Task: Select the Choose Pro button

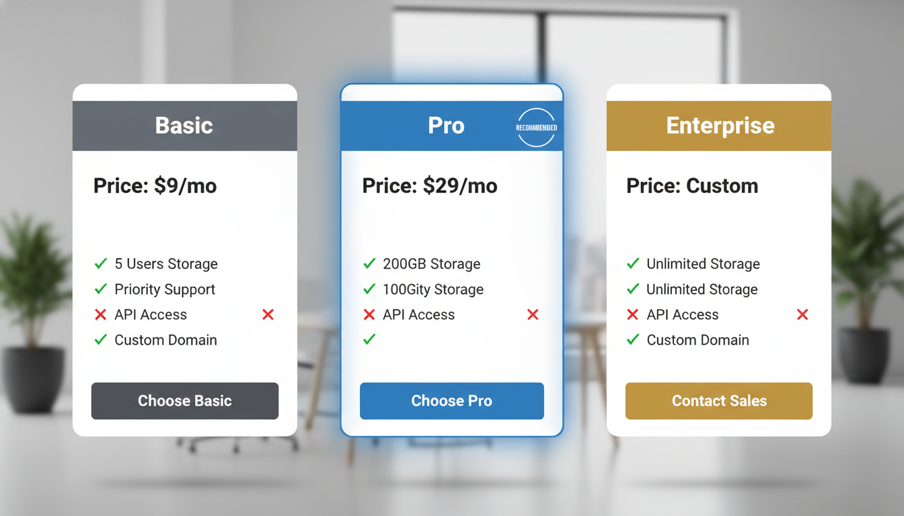Action: click(x=451, y=401)
